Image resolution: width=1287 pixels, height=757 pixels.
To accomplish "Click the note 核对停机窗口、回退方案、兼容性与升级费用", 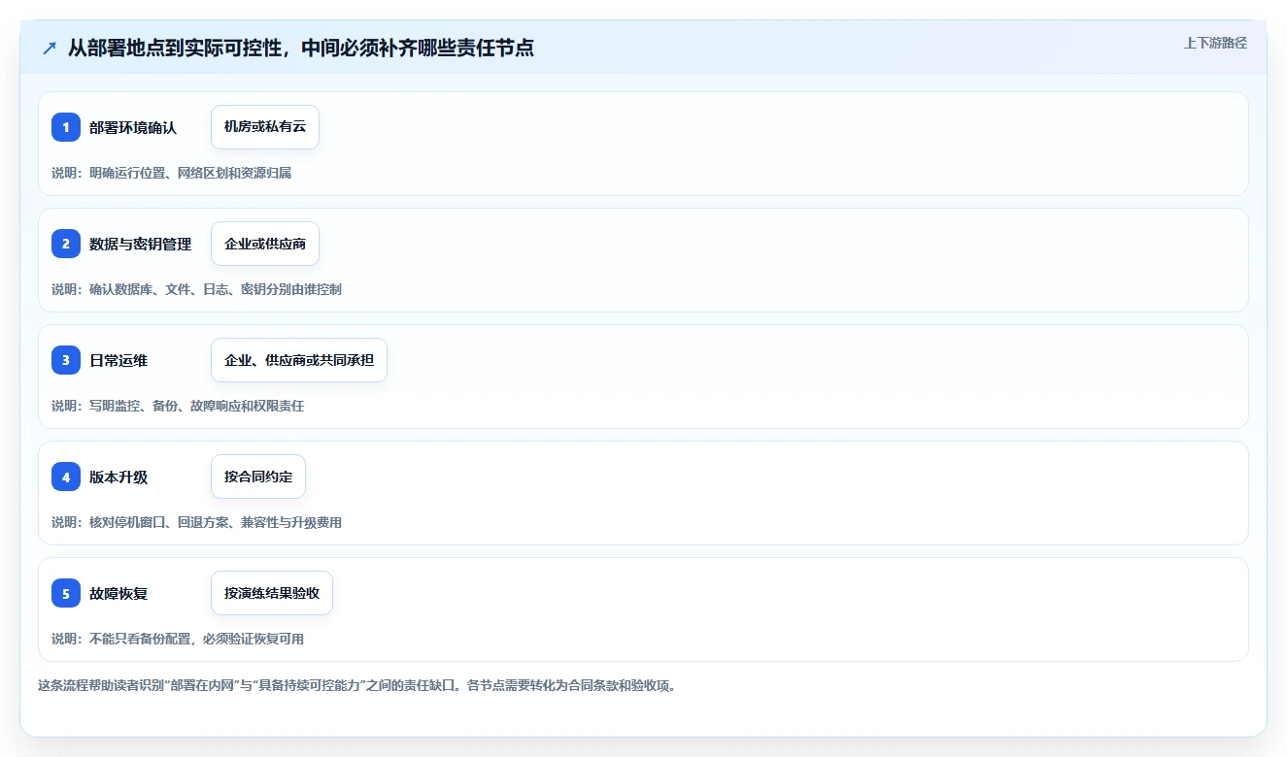I will click(196, 522).
